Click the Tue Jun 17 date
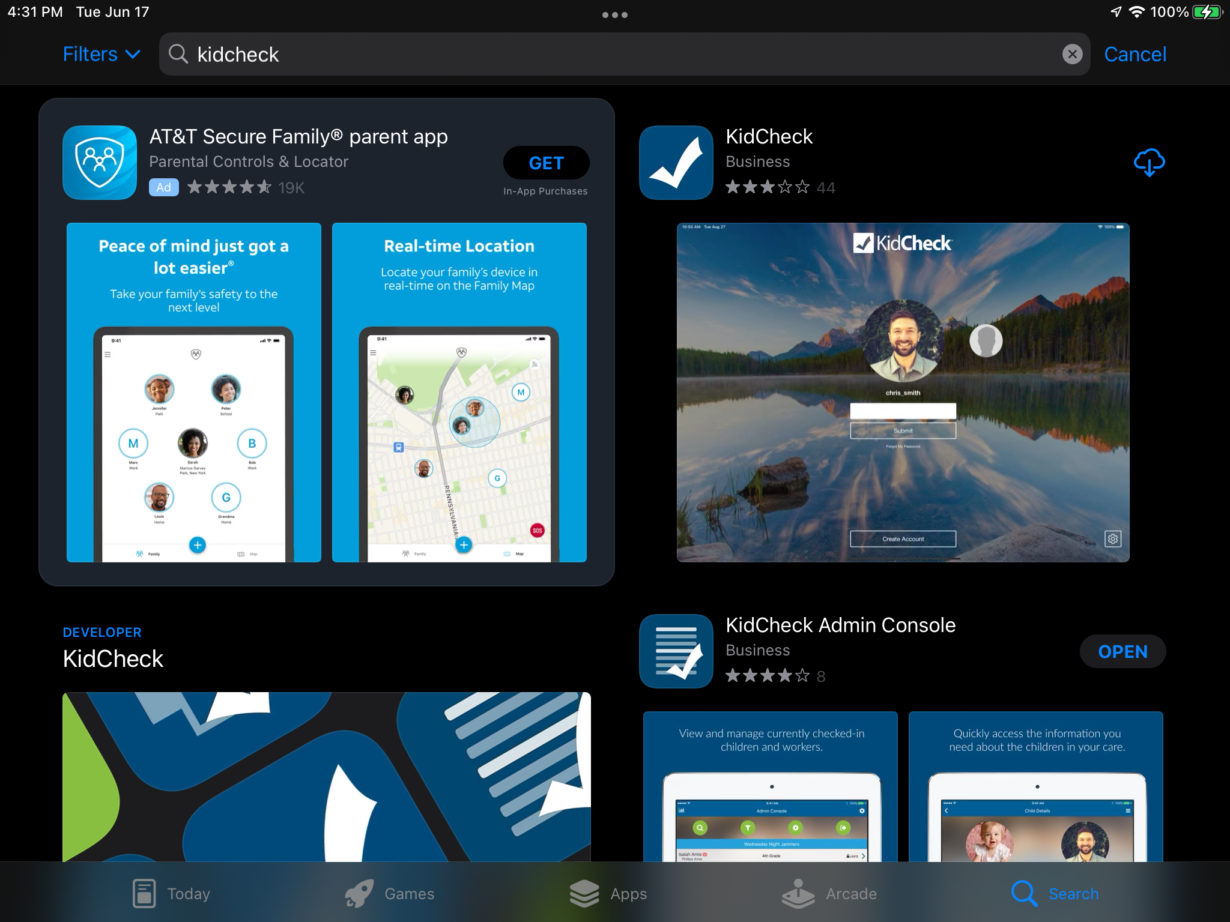Screen dimensions: 1230x922 click(112, 12)
